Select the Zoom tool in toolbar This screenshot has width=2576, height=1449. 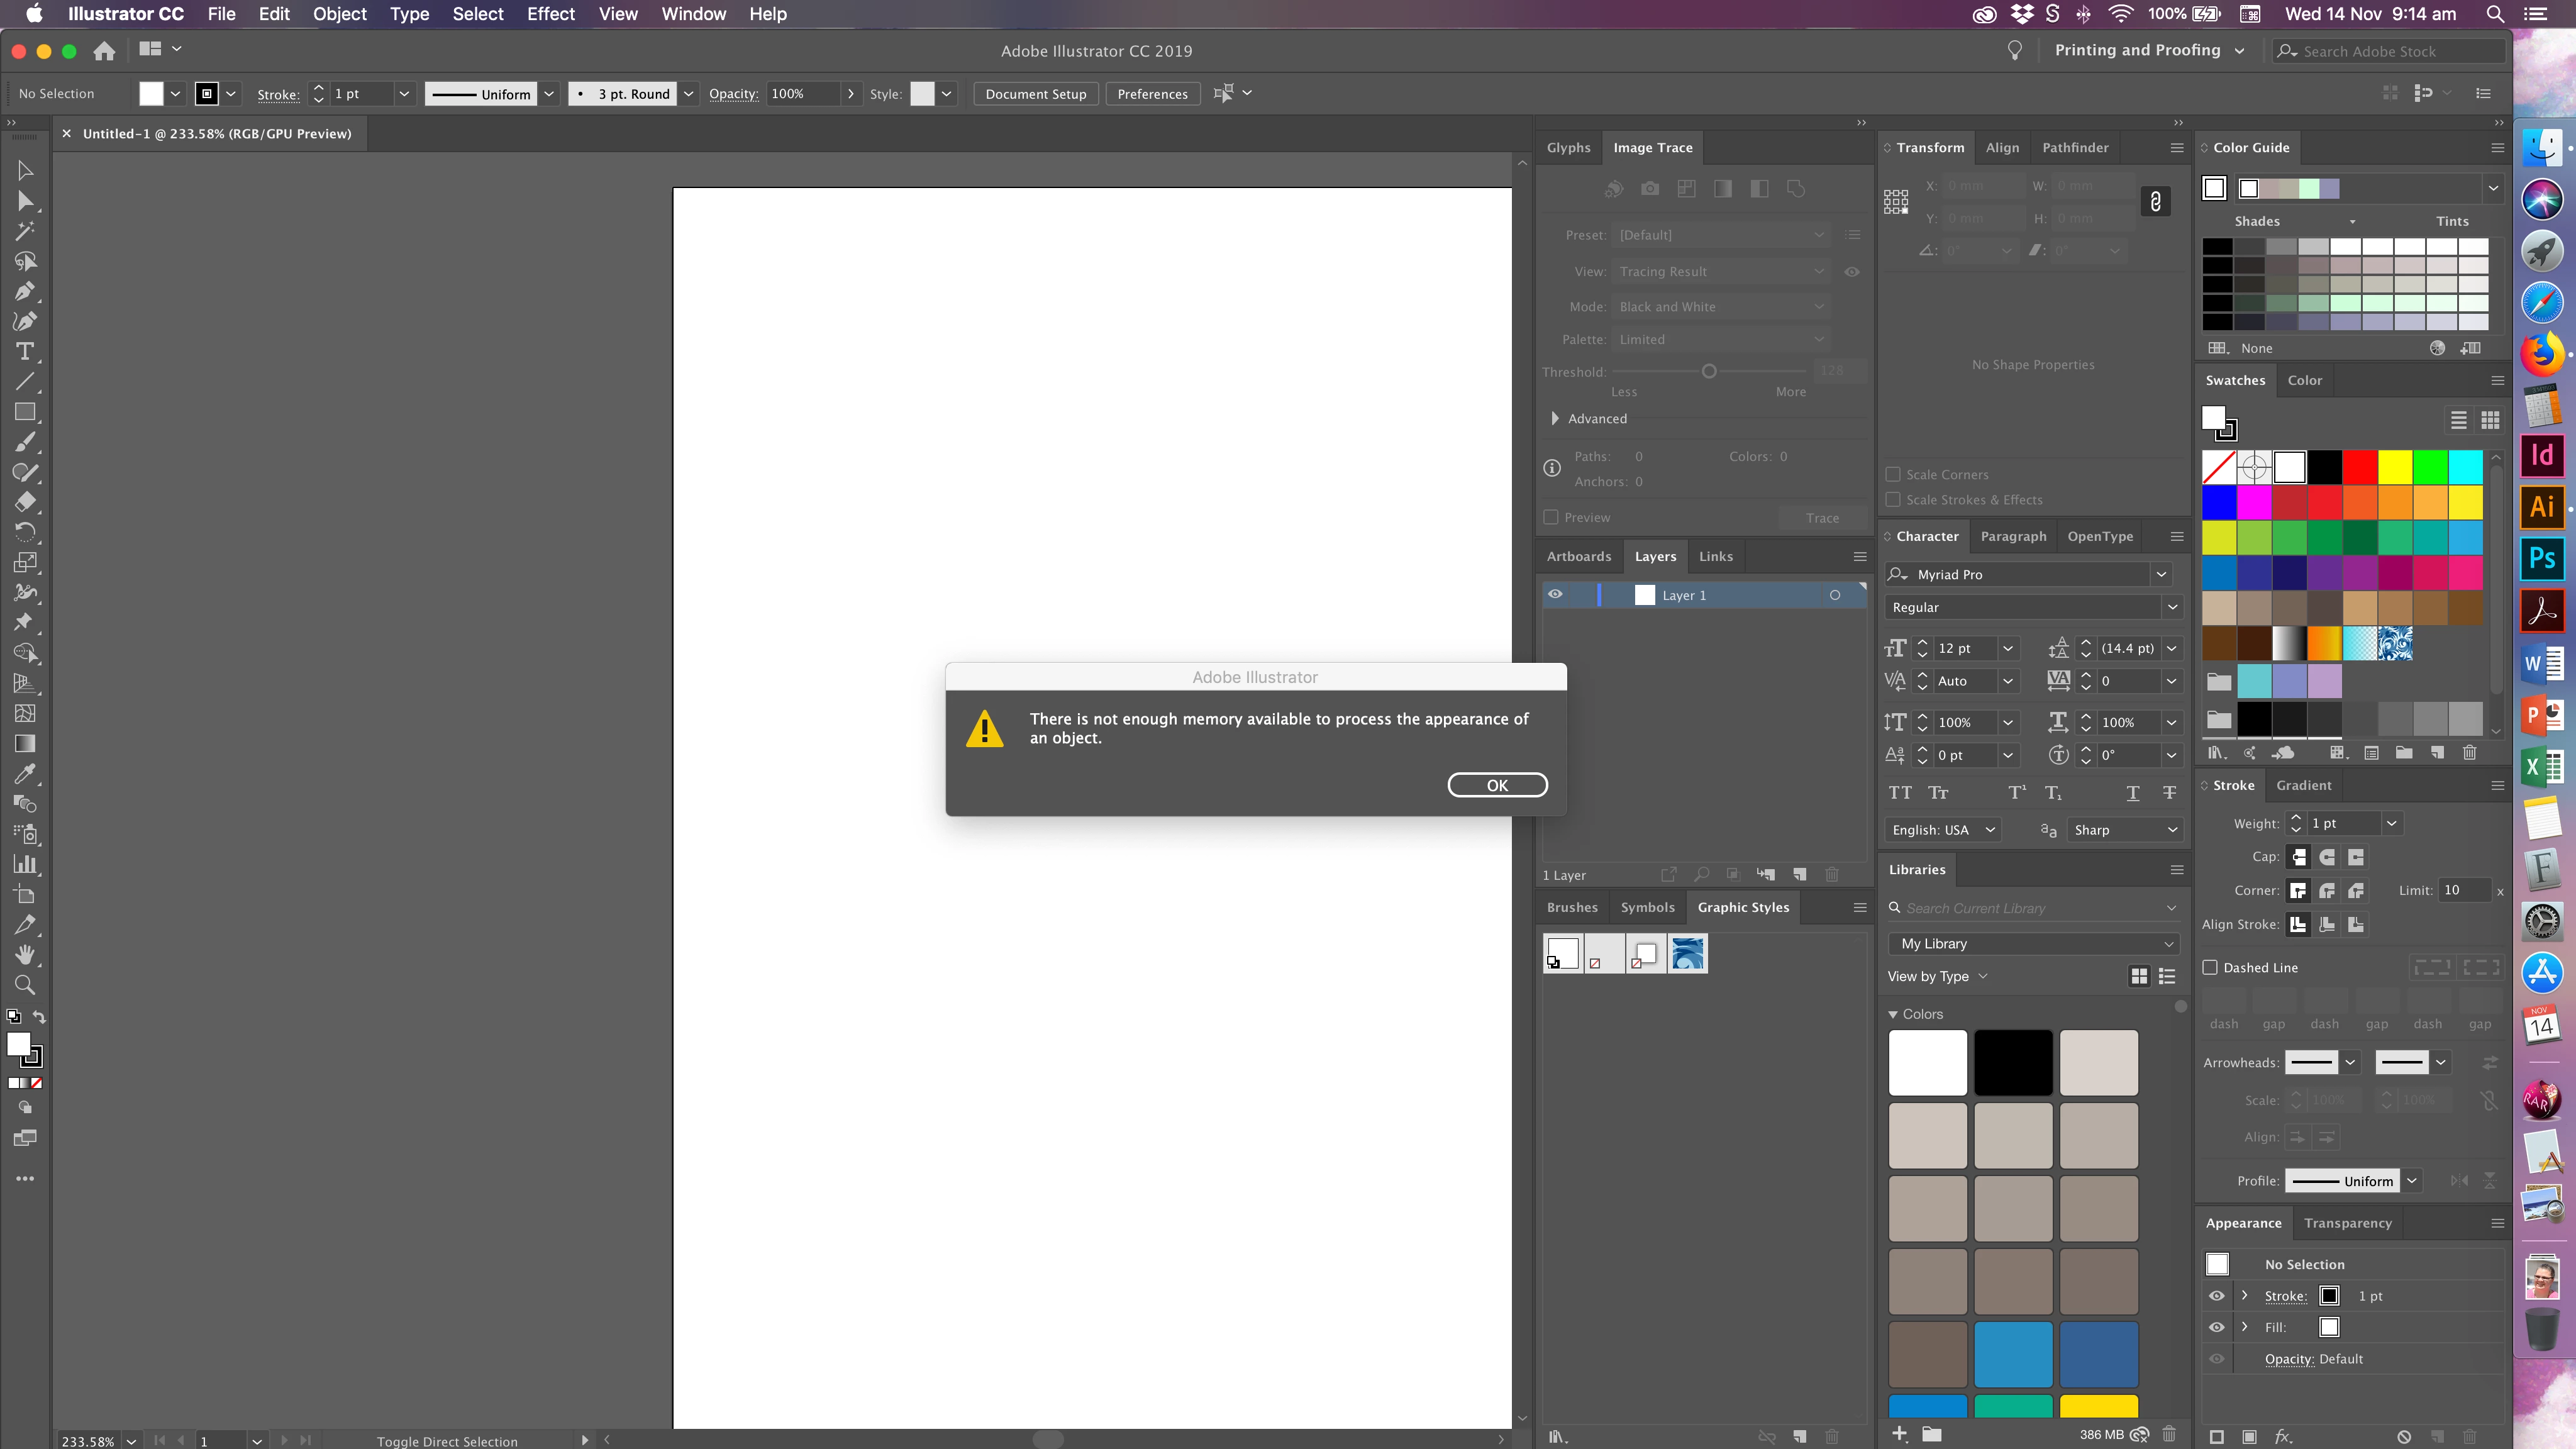tap(25, 985)
